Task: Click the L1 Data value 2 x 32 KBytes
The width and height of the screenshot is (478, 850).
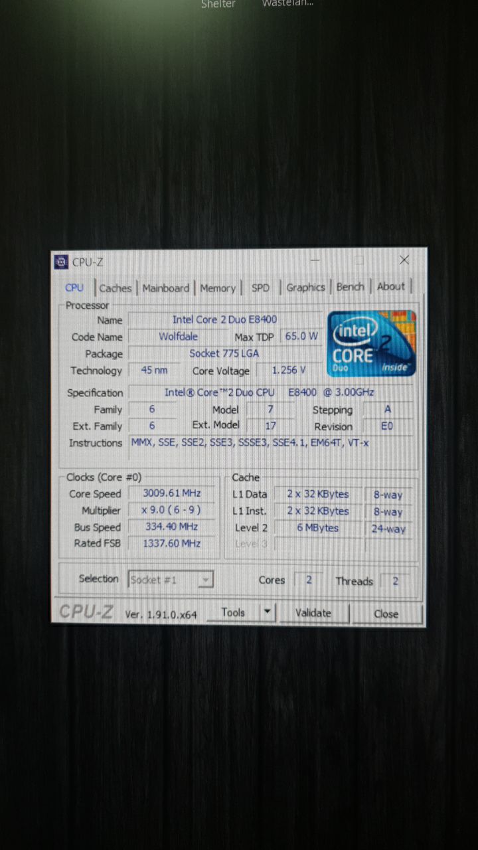Action: [318, 494]
